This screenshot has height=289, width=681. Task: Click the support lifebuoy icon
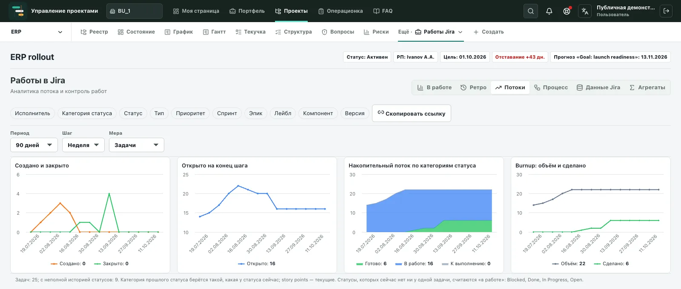pos(567,11)
